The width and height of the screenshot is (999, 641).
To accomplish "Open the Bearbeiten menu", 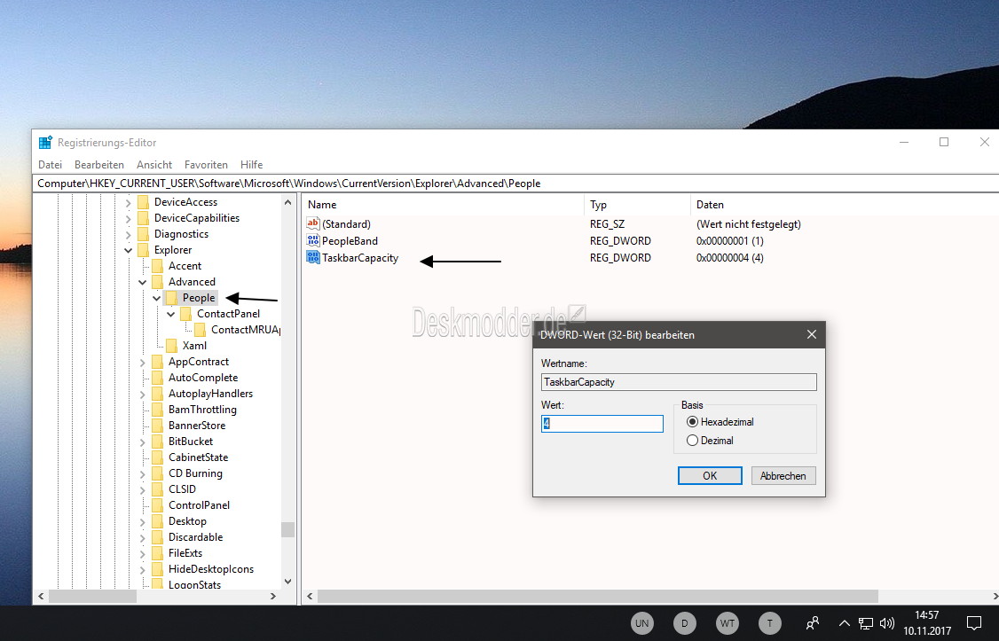I will (98, 164).
